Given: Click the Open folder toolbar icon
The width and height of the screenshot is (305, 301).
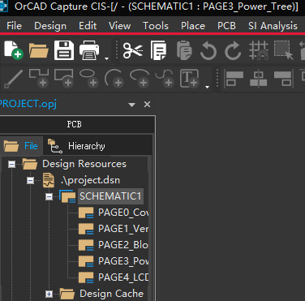Looking at the screenshot, I should 38,50.
